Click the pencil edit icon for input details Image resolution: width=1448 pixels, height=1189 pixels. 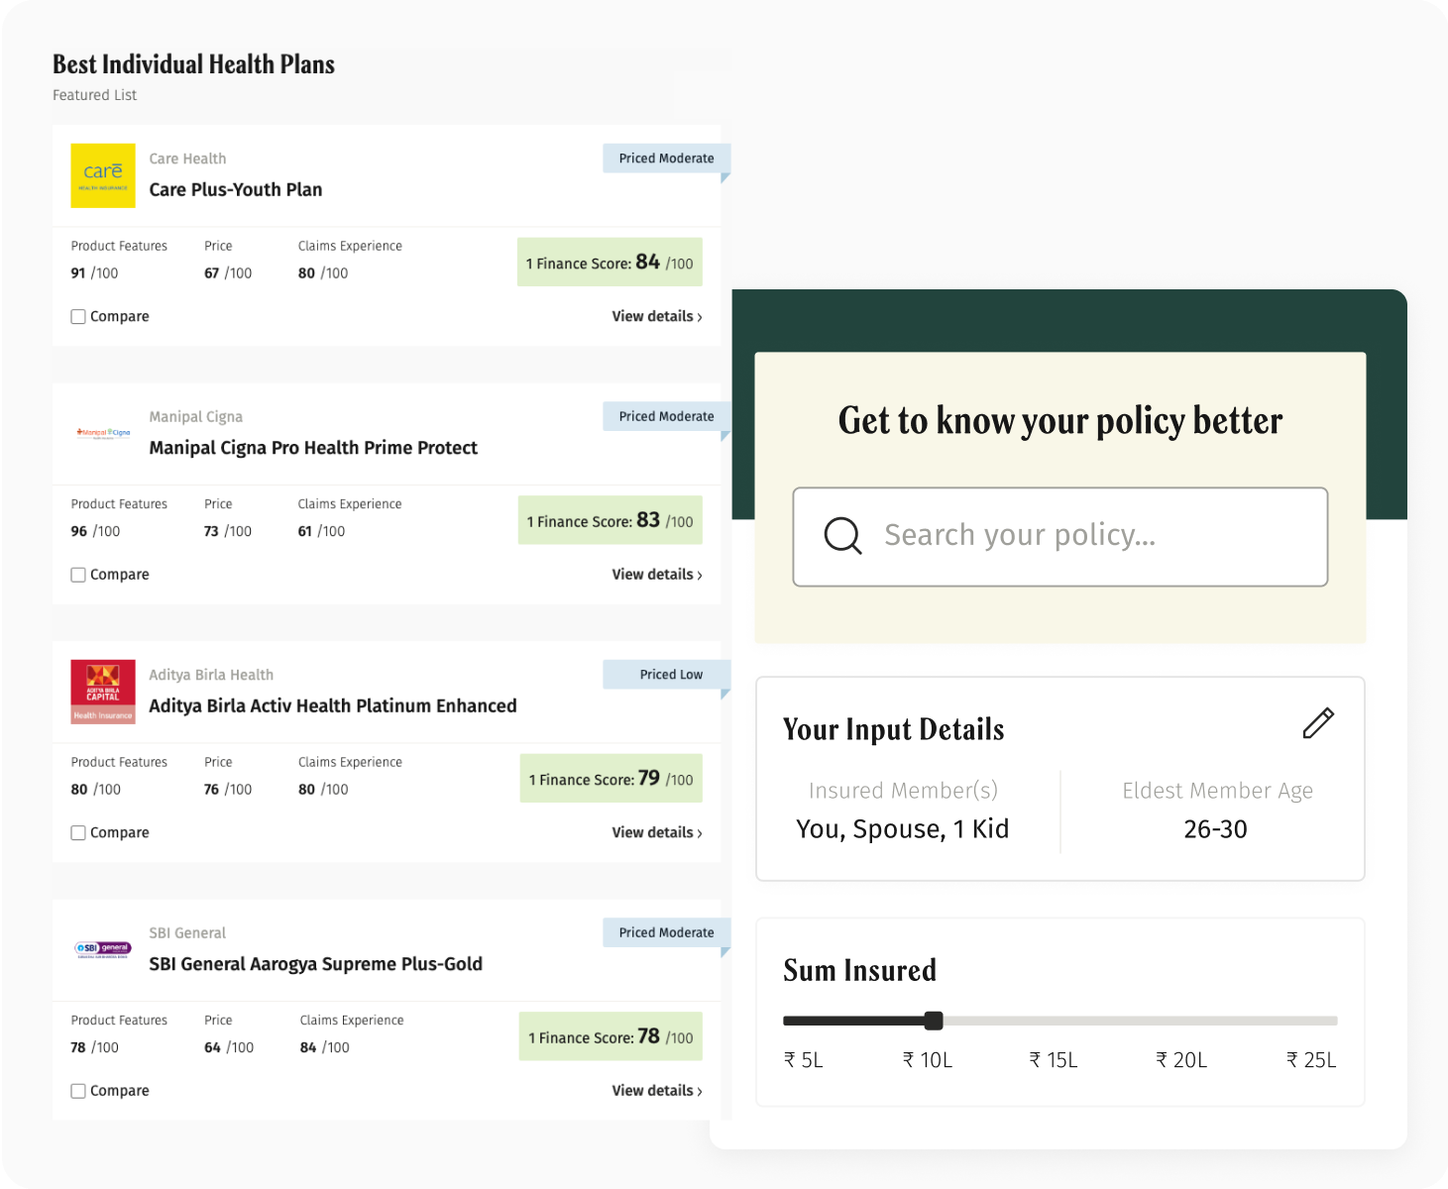pyautogui.click(x=1317, y=724)
